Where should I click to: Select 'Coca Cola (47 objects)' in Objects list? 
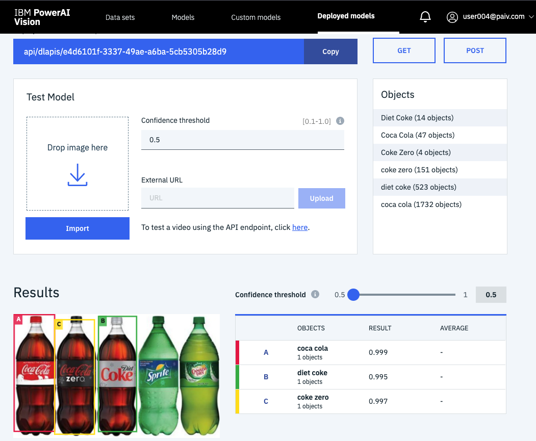tap(440, 135)
